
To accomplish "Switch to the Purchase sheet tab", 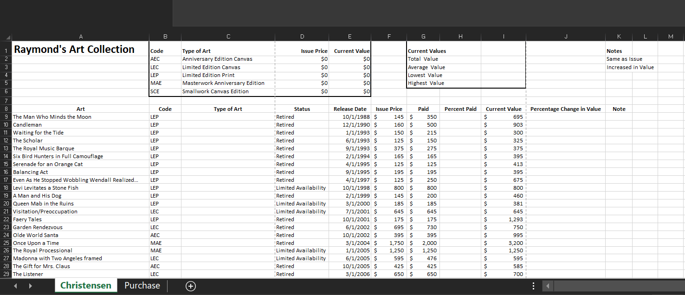I will tap(142, 286).
